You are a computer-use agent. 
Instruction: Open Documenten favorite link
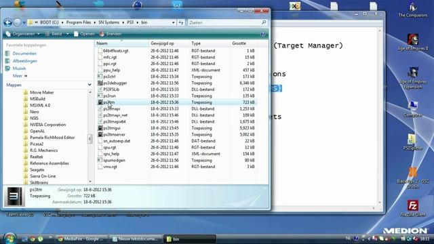pyautogui.click(x=24, y=54)
